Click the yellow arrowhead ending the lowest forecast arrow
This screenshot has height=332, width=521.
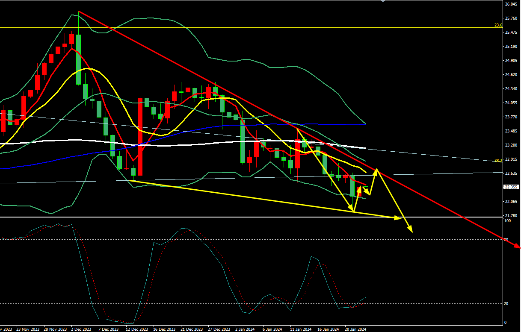[x=411, y=231]
